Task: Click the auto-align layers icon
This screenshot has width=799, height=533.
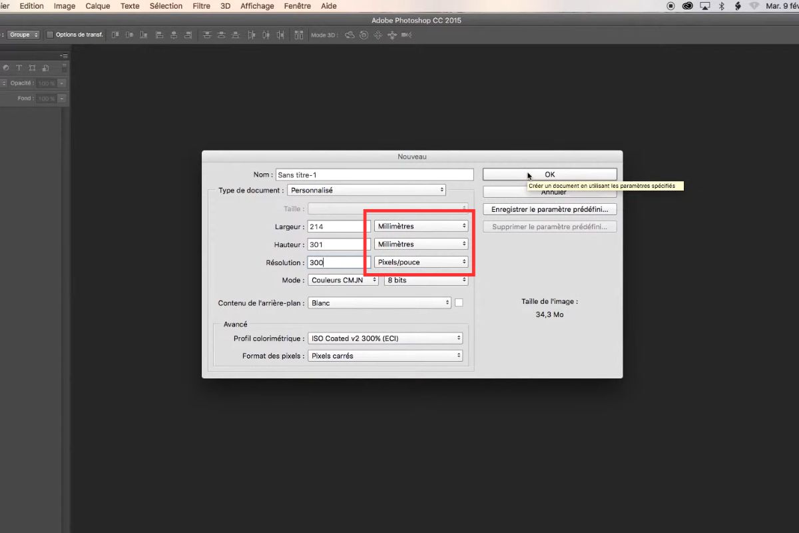Action: pyautogui.click(x=298, y=35)
